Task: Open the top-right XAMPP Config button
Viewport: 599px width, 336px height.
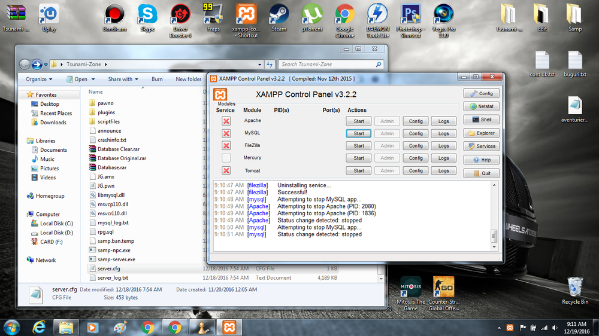Action: 482,93
